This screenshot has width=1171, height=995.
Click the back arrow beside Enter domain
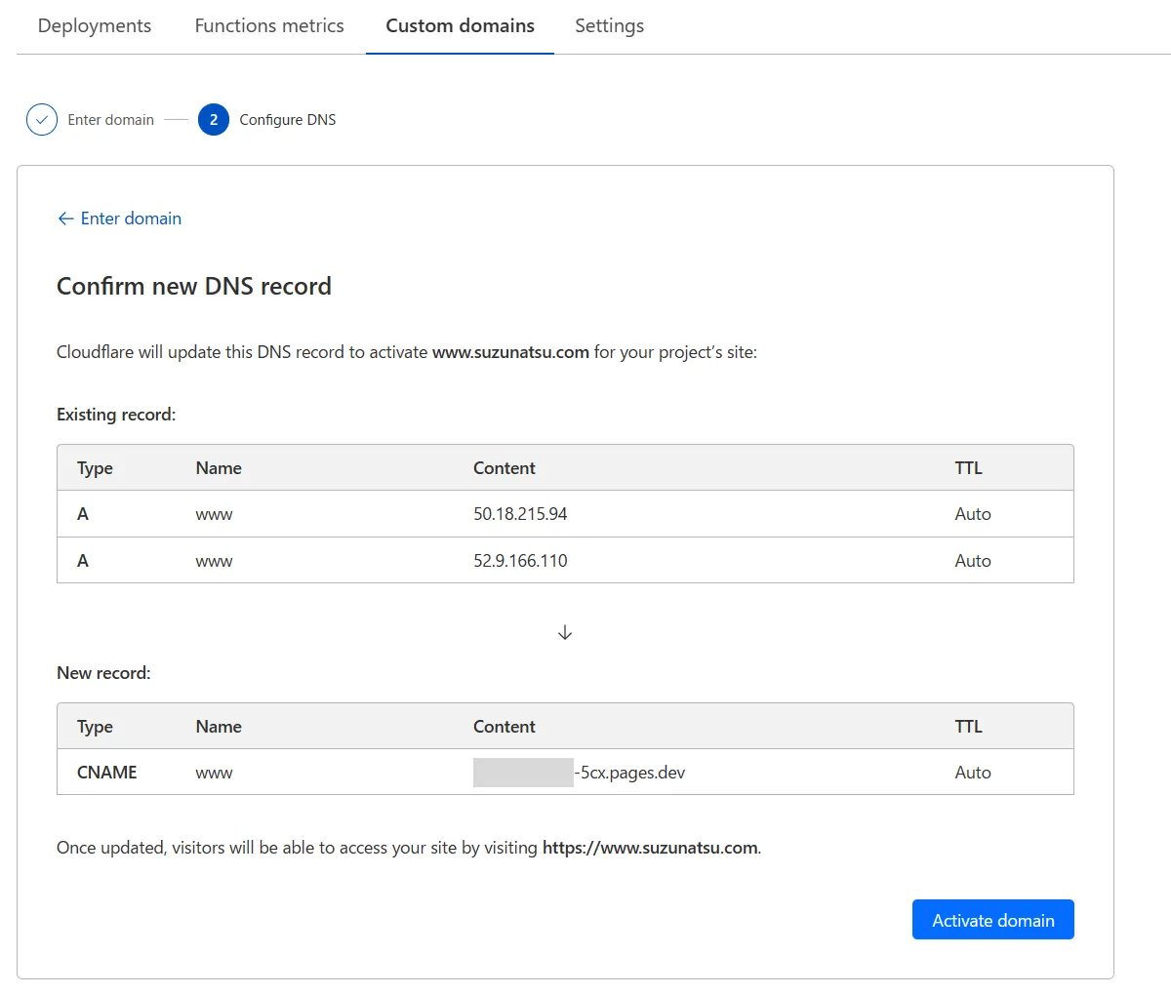65,219
